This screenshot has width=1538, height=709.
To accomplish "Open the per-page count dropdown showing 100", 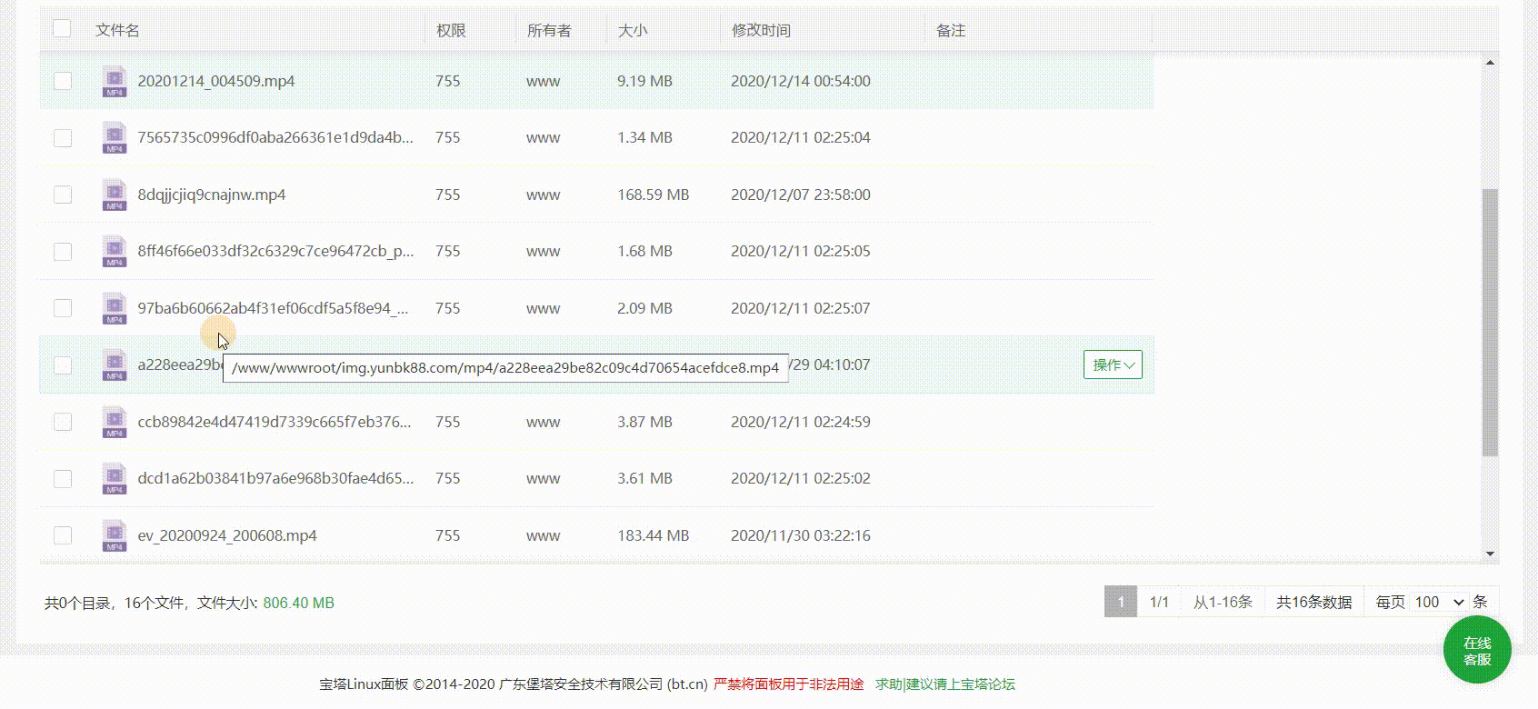I will [1440, 602].
